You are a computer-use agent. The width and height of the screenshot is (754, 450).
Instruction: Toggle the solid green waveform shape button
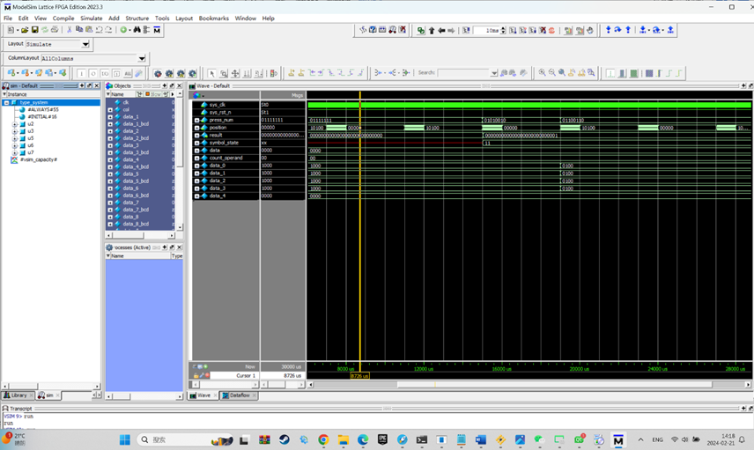[x=634, y=73]
